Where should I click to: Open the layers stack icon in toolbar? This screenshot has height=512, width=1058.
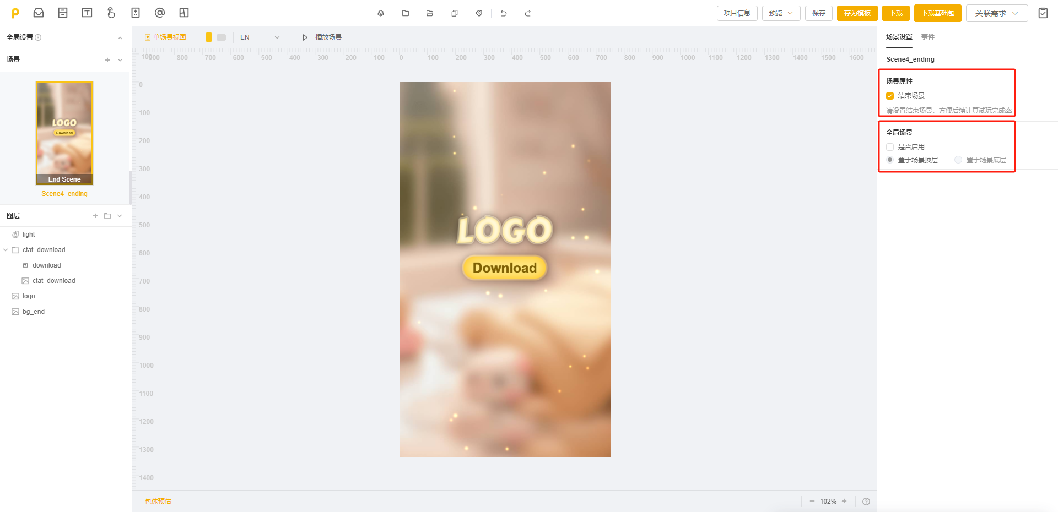381,13
